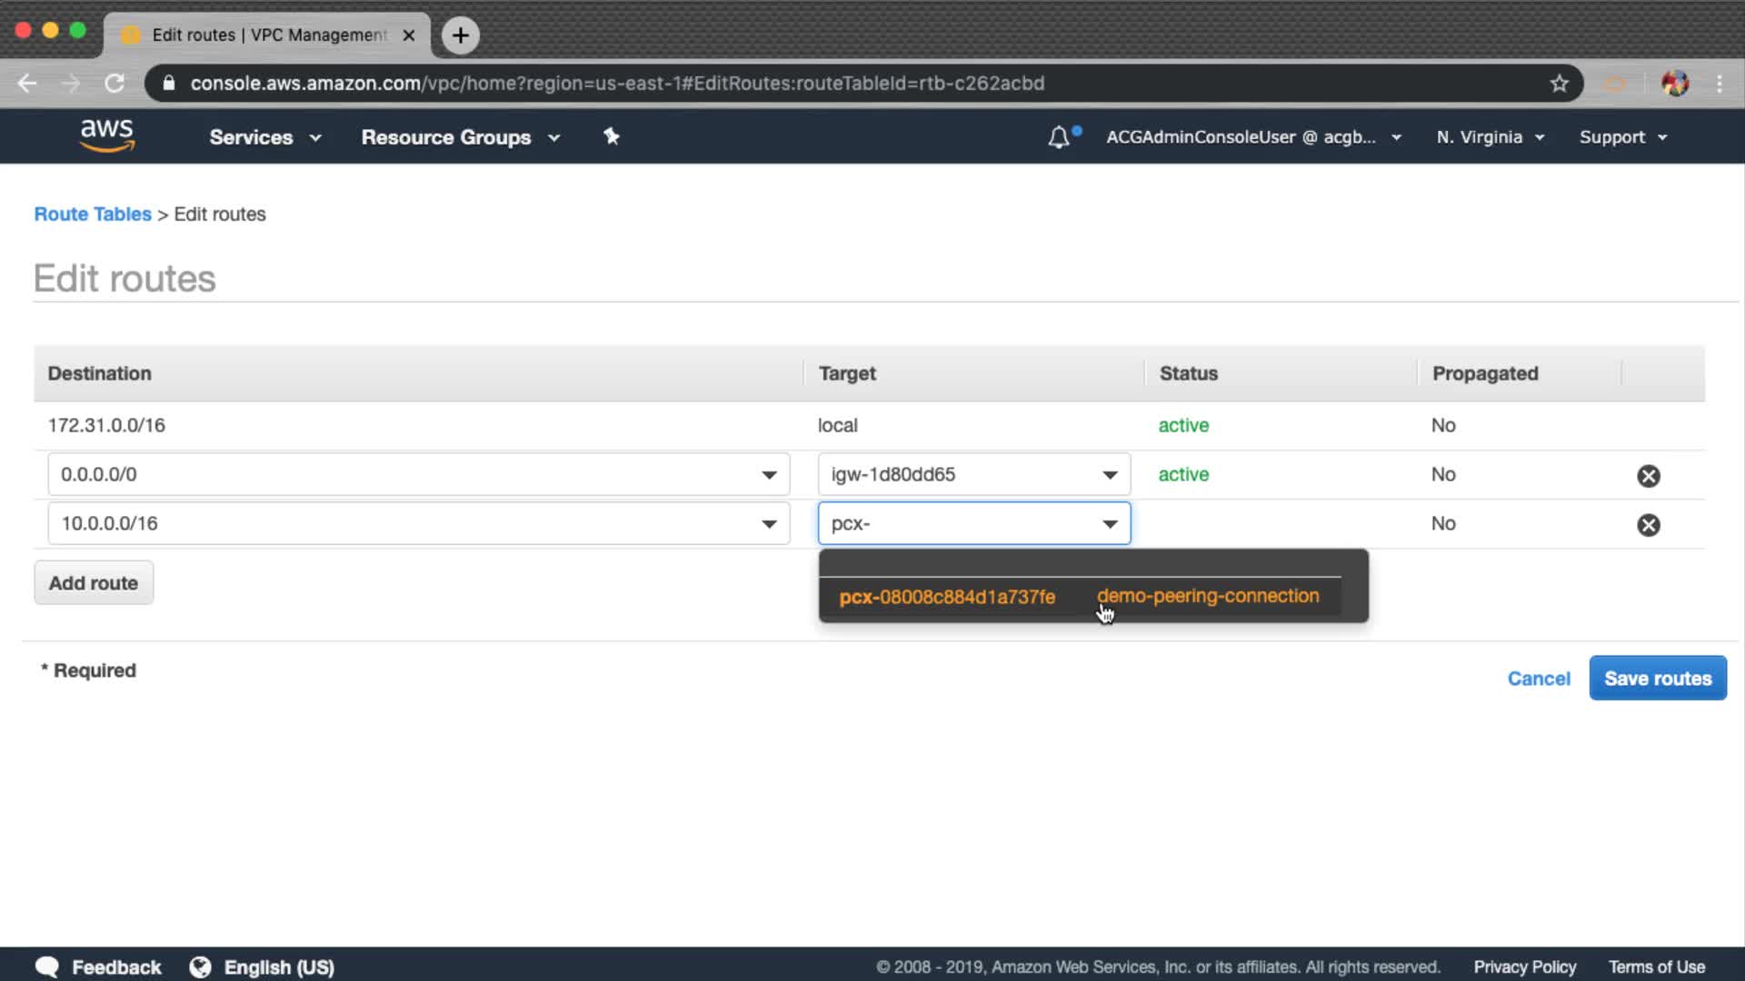This screenshot has height=981, width=1745.
Task: Remove the 0.0.0.0/0 route row
Action: click(x=1648, y=476)
